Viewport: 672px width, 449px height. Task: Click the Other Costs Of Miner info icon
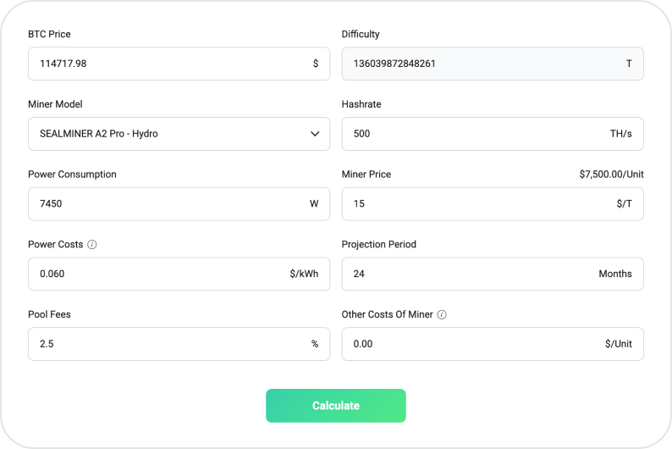(x=442, y=314)
